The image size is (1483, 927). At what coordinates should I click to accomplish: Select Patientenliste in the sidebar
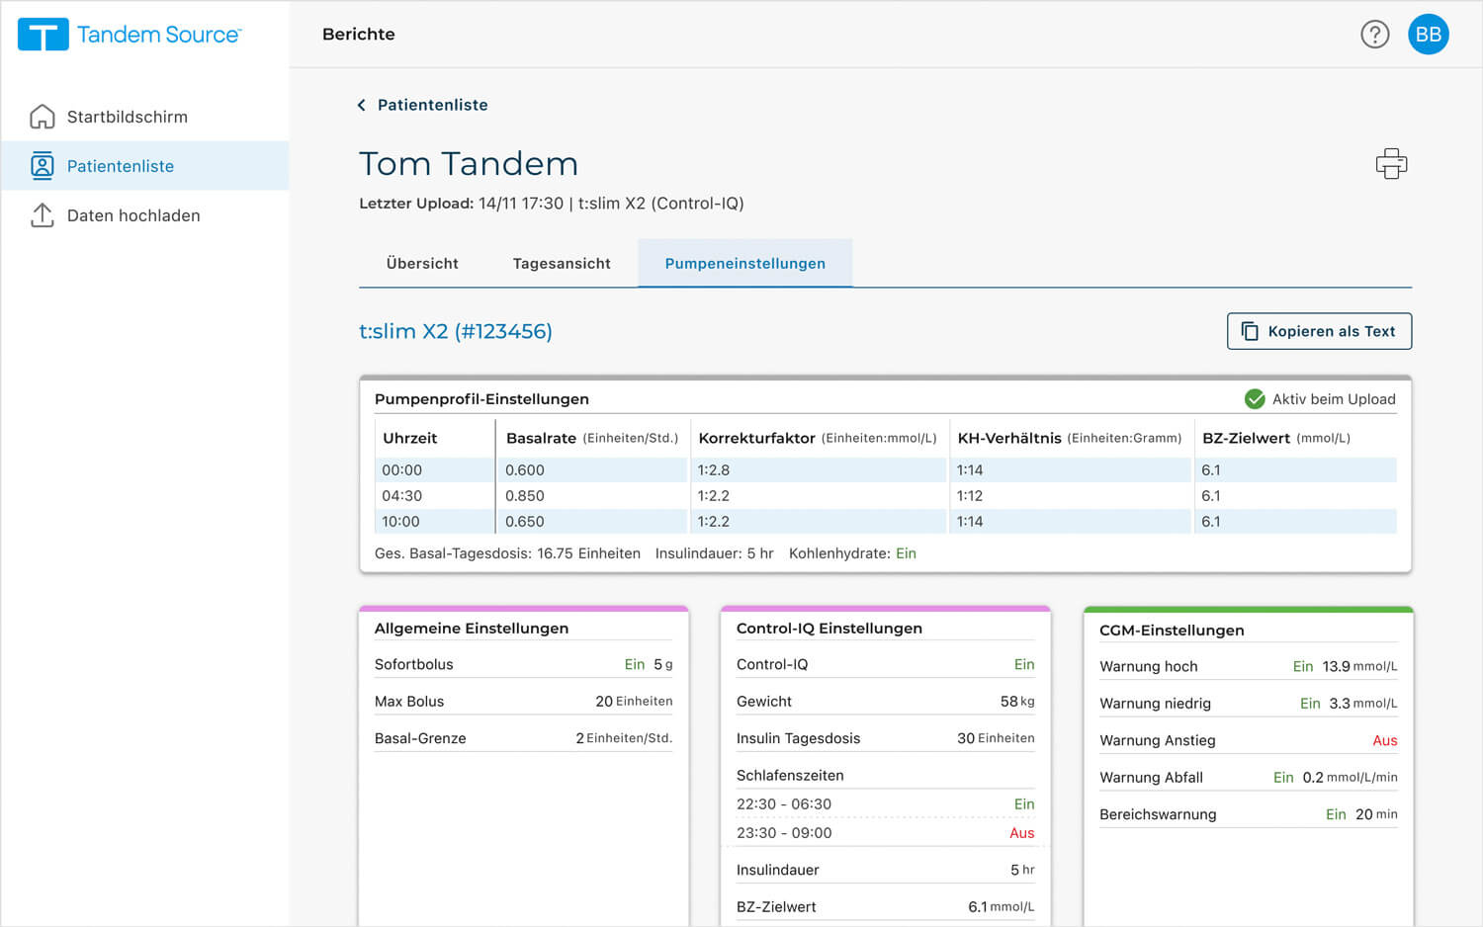click(x=144, y=165)
